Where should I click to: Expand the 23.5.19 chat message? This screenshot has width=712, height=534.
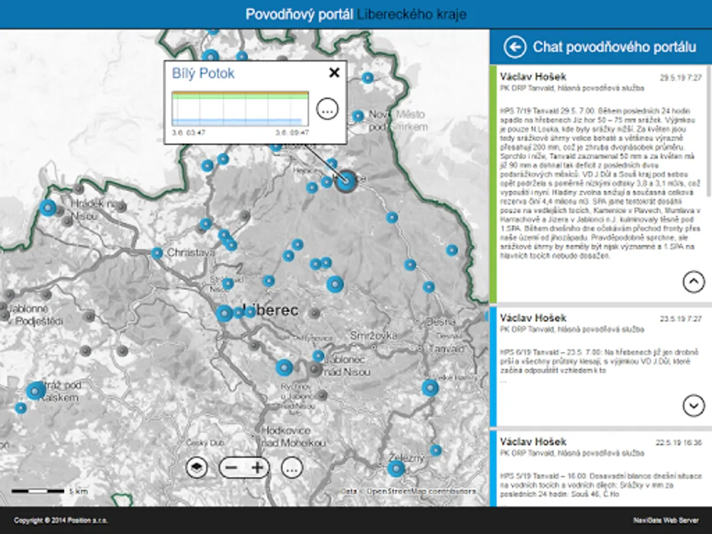pyautogui.click(x=694, y=405)
